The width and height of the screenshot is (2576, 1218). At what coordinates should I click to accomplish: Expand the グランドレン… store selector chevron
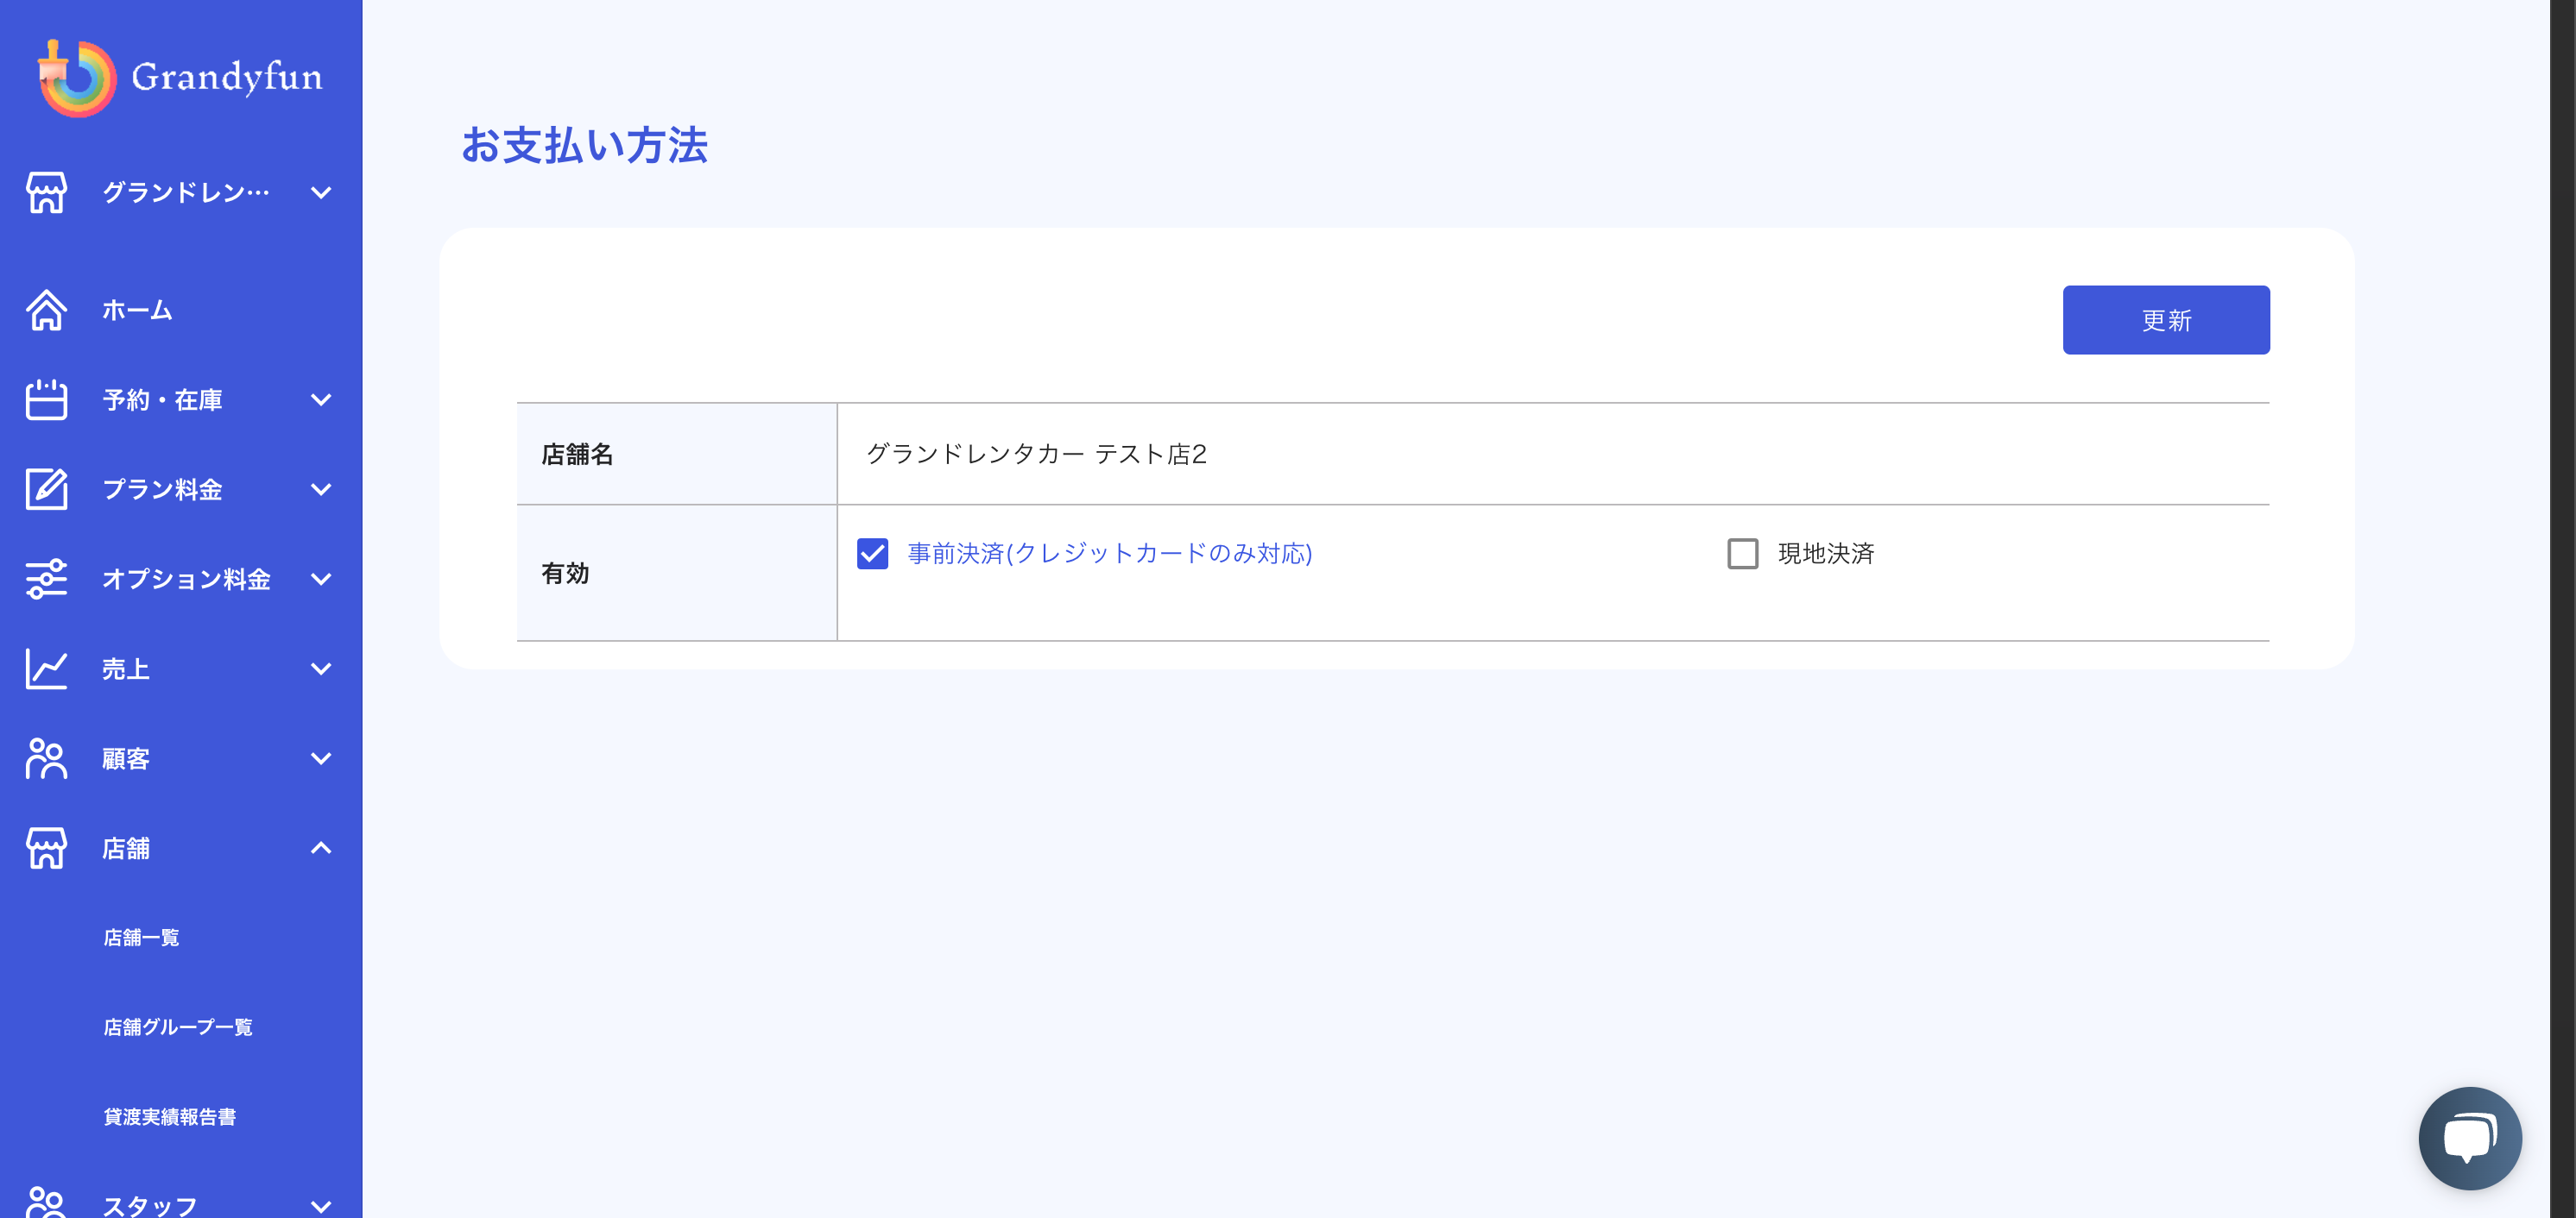point(321,193)
